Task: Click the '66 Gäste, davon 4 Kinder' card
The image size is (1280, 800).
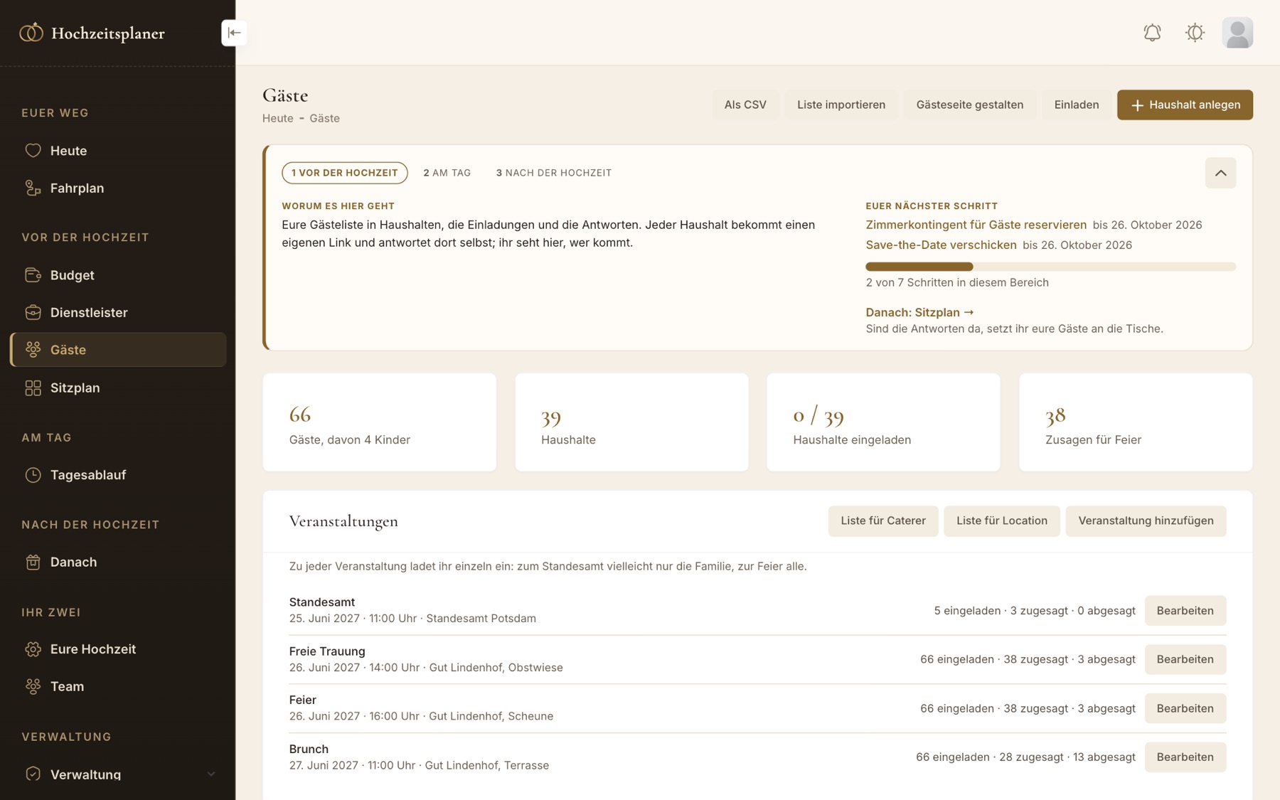Action: [380, 422]
